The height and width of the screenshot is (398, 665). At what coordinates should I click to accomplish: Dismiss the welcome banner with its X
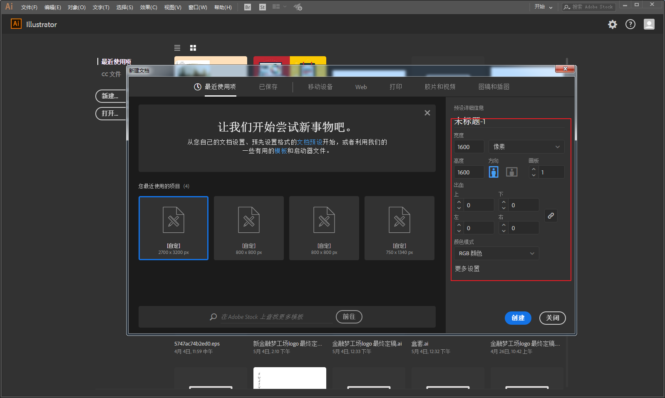[x=427, y=113]
